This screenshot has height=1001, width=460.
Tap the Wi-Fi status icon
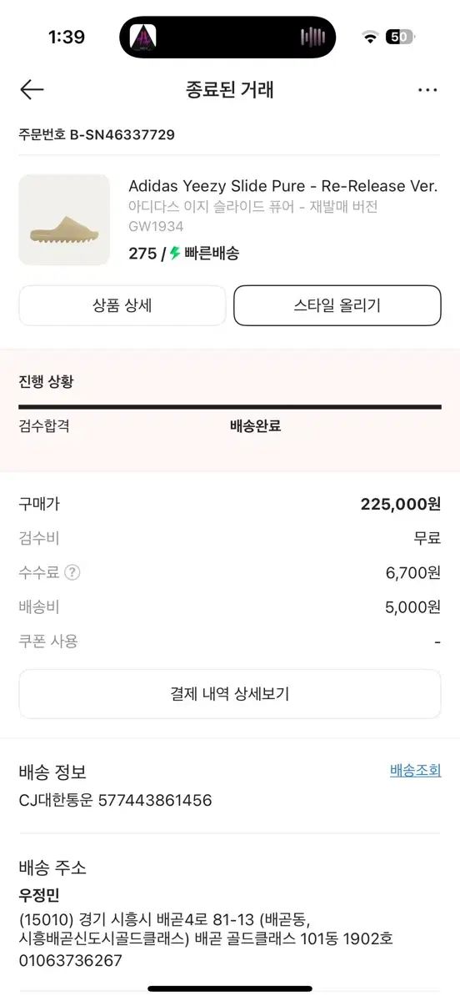[x=369, y=37]
